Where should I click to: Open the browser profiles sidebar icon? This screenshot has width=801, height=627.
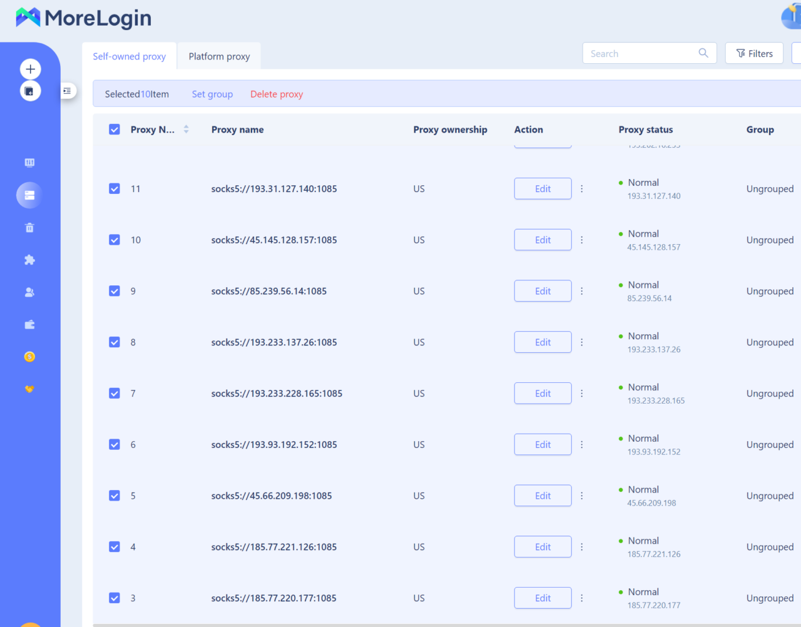pyautogui.click(x=29, y=163)
